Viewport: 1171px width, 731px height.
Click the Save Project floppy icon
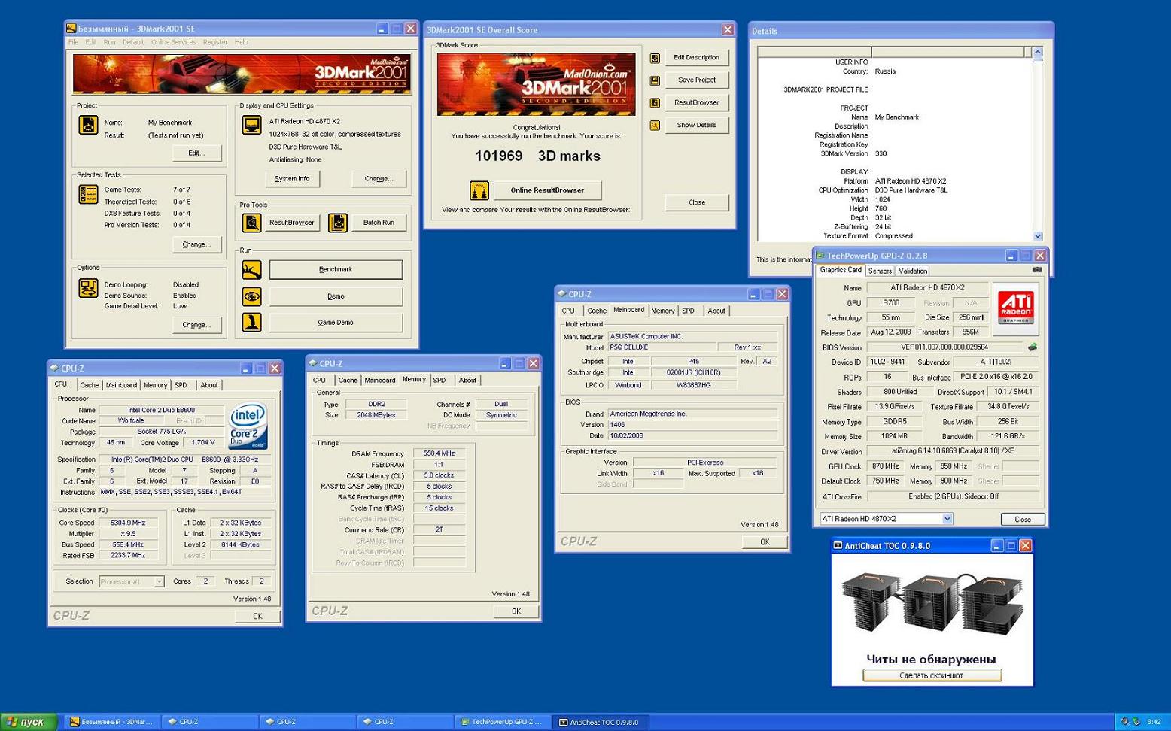click(x=655, y=80)
